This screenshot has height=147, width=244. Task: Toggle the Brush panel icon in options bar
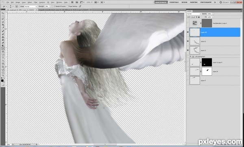[x=17, y=6]
